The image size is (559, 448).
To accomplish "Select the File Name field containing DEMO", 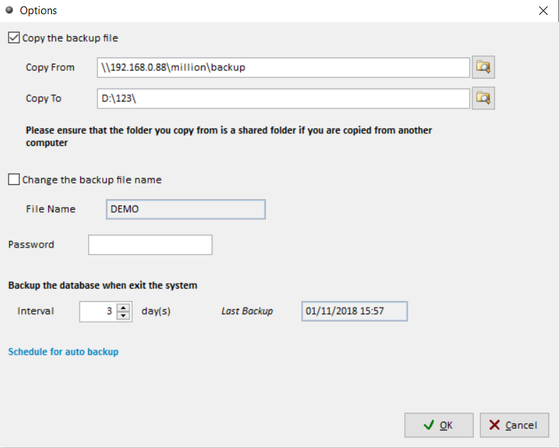I will click(x=185, y=209).
